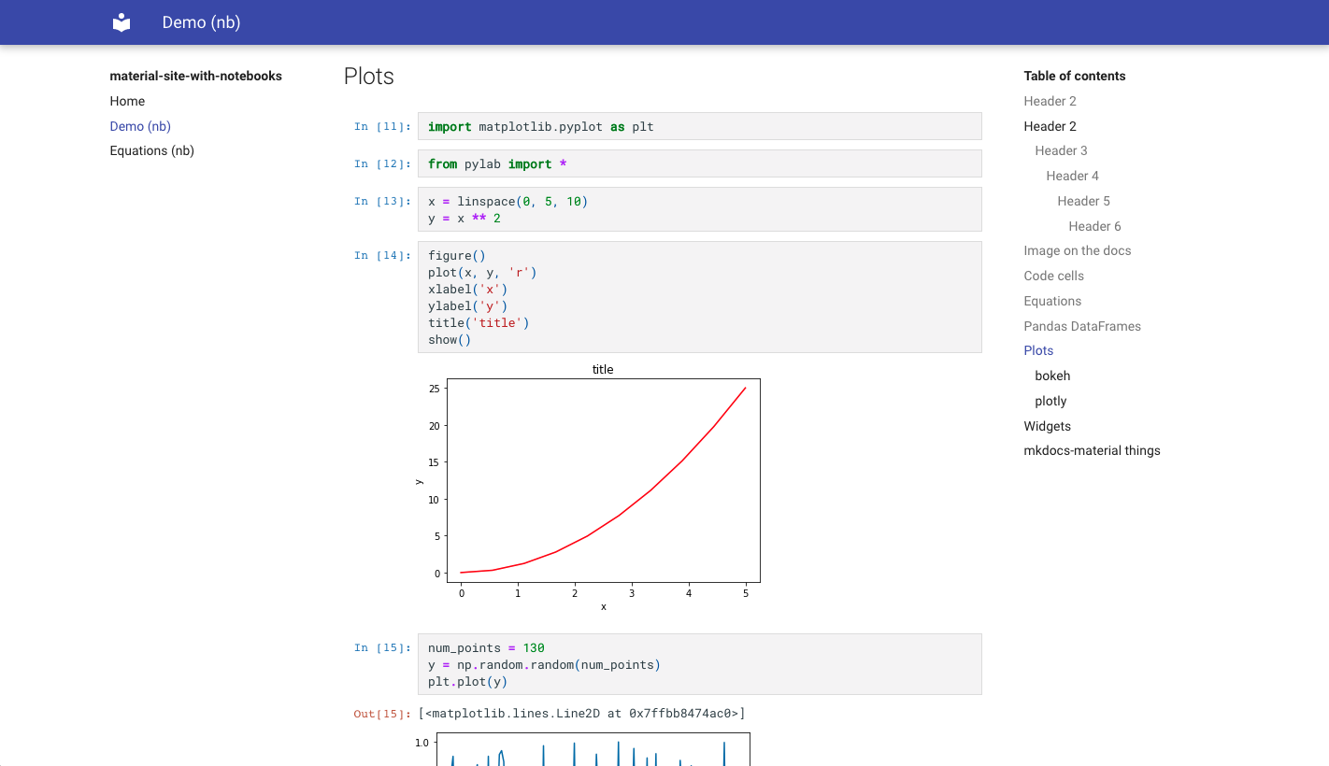This screenshot has height=766, width=1329.
Task: Select 'Demo (nb)' in the navigation sidebar
Action: (x=140, y=126)
